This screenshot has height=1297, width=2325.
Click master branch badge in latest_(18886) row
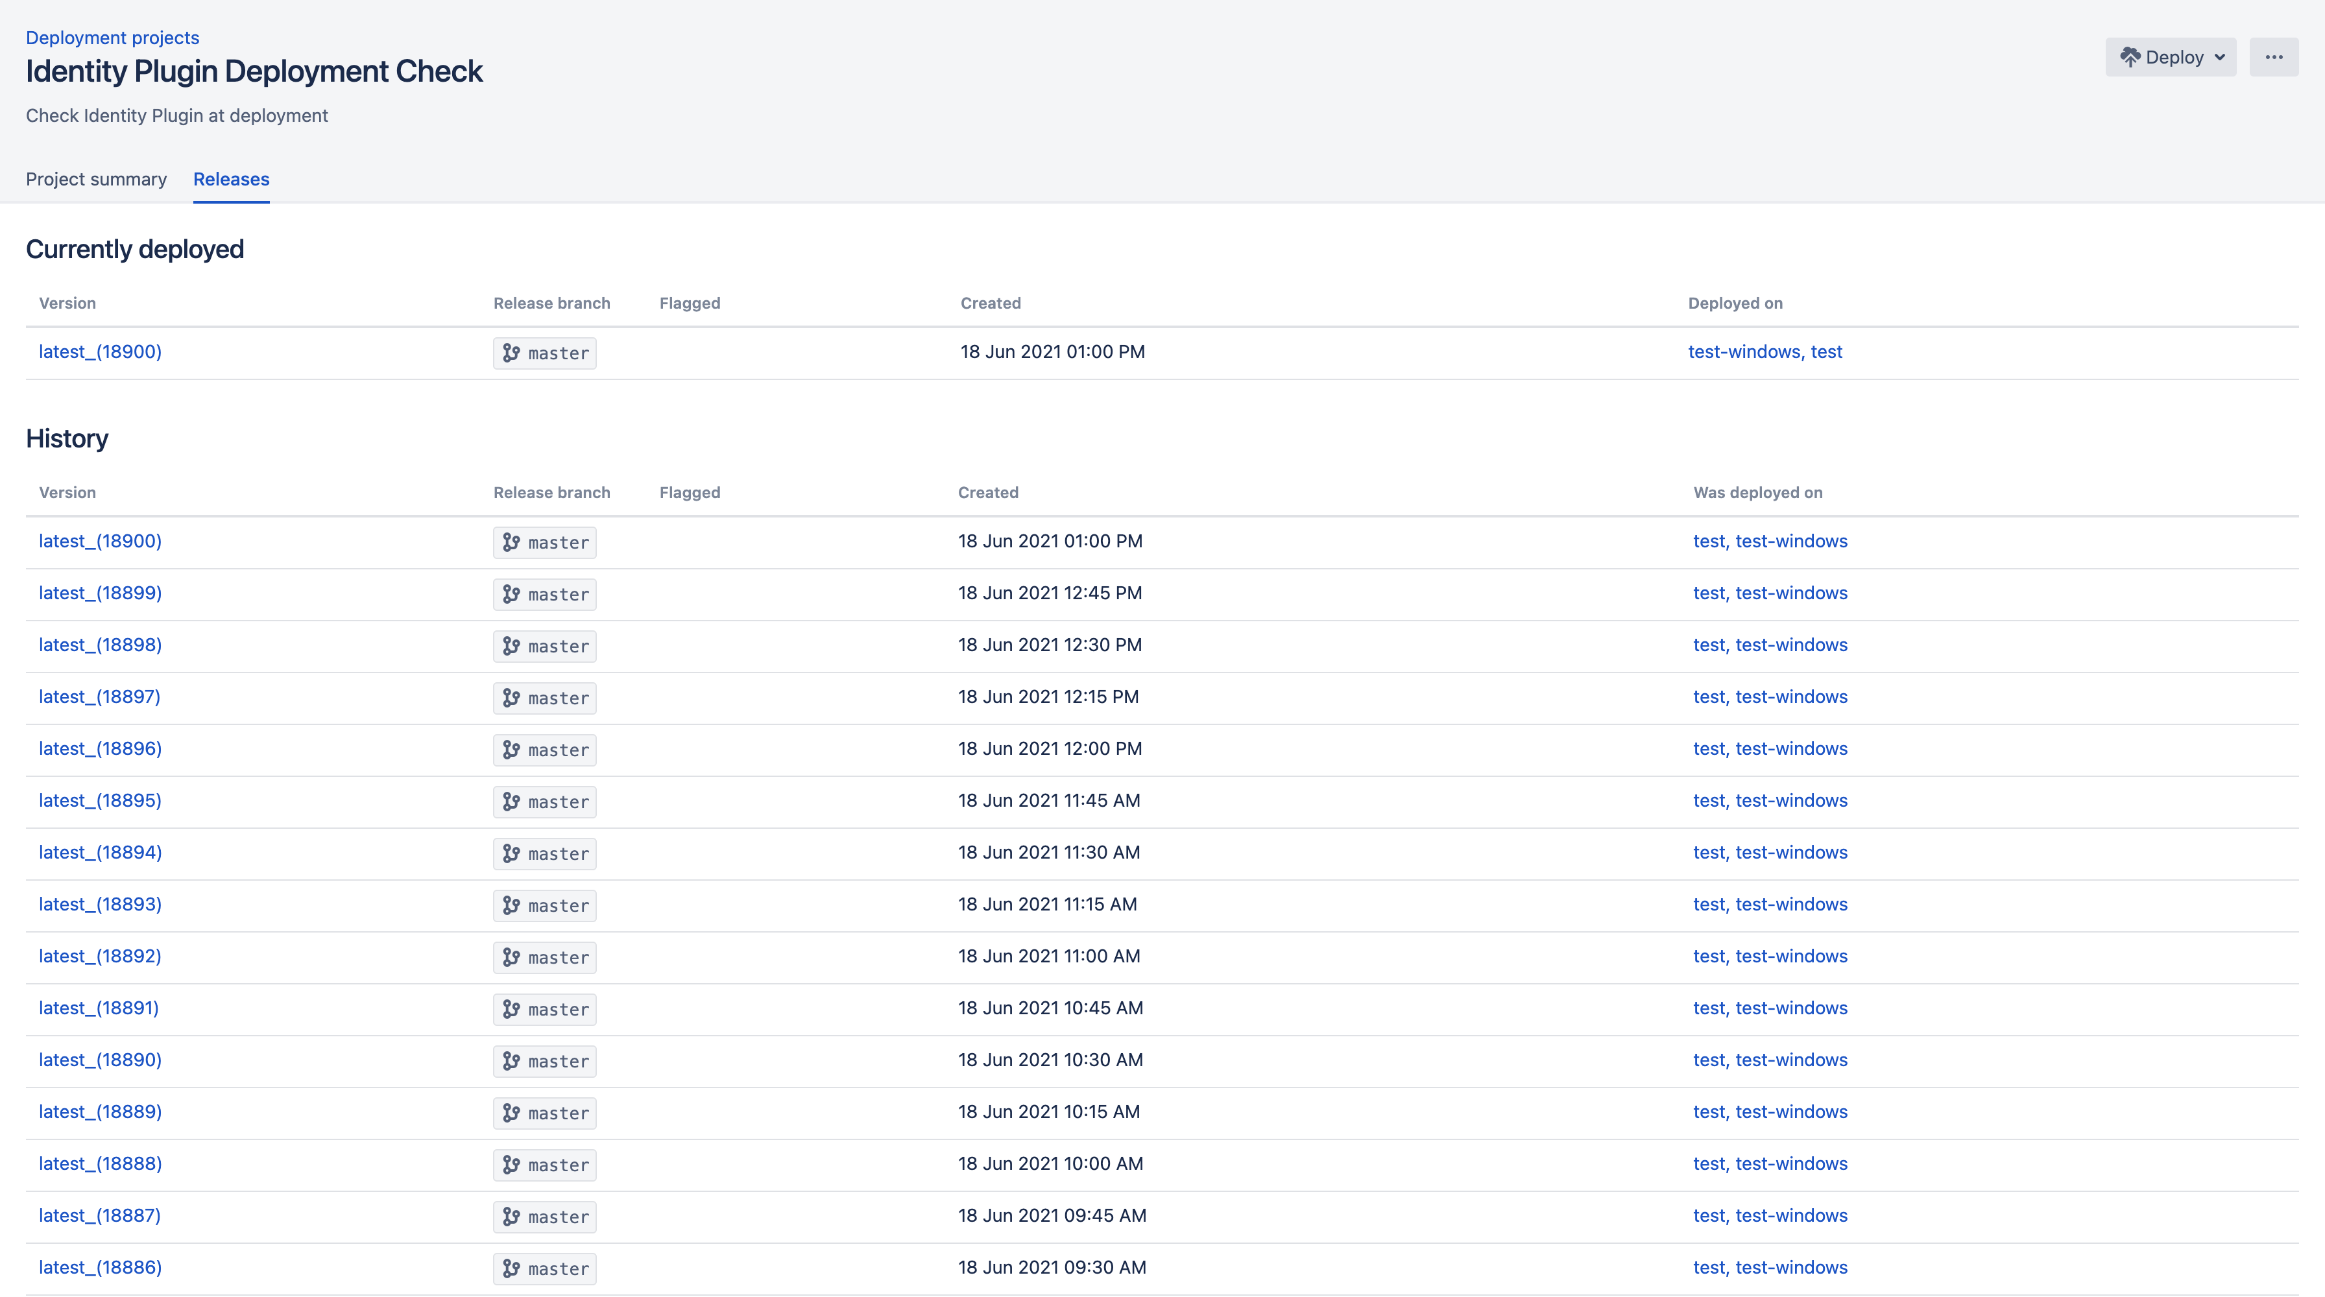click(x=545, y=1269)
